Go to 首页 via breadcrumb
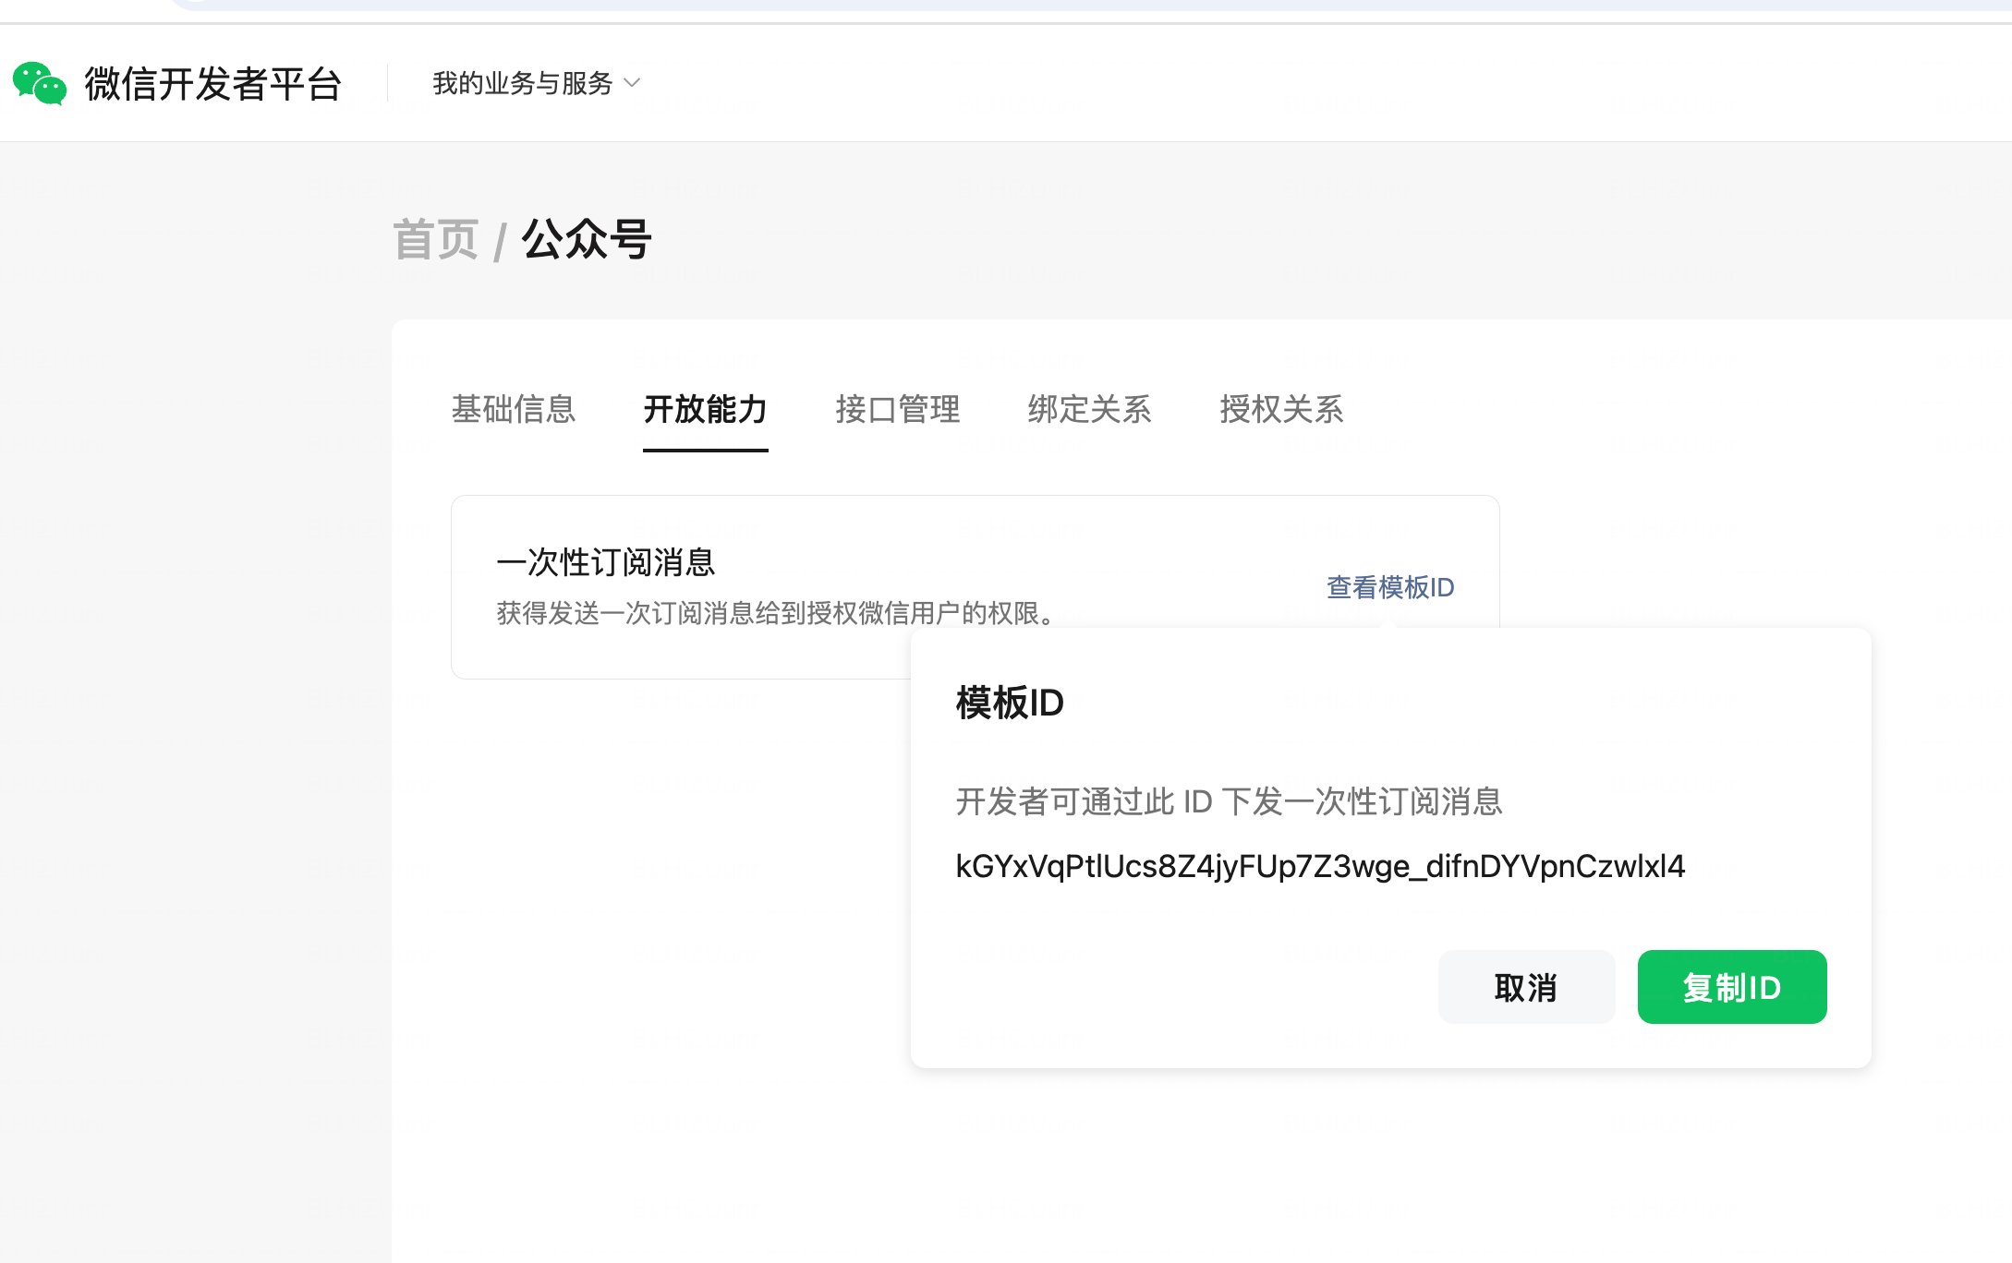 (435, 240)
